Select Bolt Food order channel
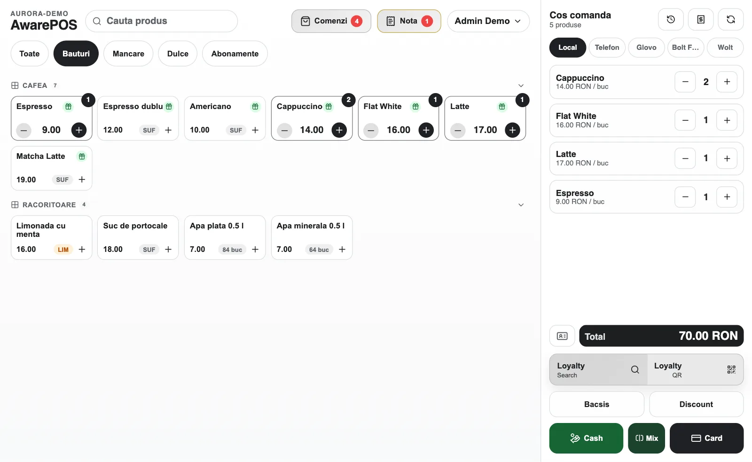752x462 pixels. pyautogui.click(x=686, y=47)
